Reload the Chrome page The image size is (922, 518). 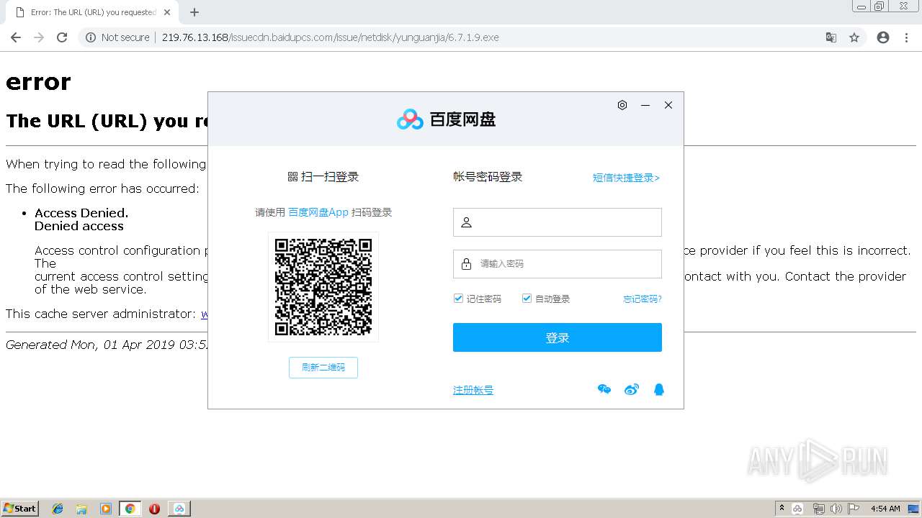click(x=62, y=37)
